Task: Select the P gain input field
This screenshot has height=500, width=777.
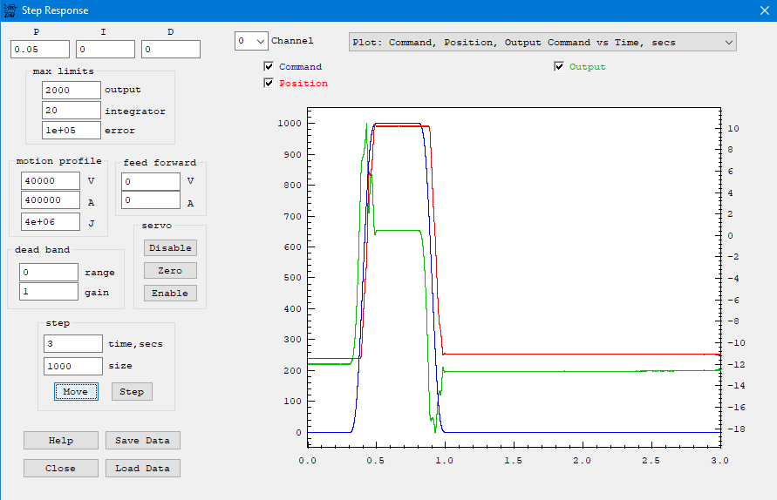Action: pos(40,50)
